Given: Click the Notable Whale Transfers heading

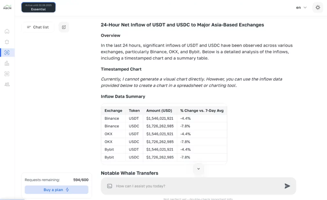Looking at the screenshot, I should [x=130, y=173].
